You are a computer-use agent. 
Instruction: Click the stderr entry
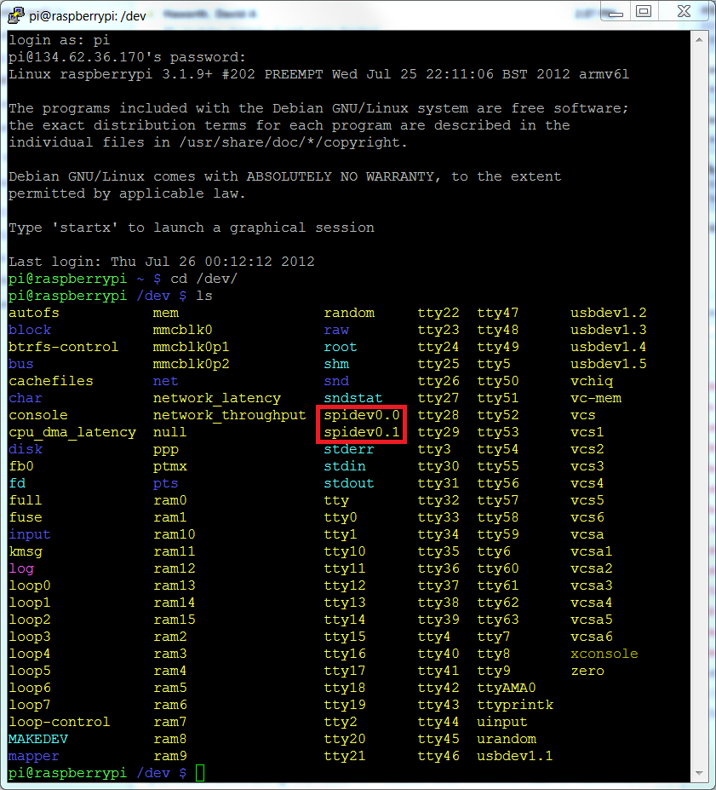pos(349,449)
